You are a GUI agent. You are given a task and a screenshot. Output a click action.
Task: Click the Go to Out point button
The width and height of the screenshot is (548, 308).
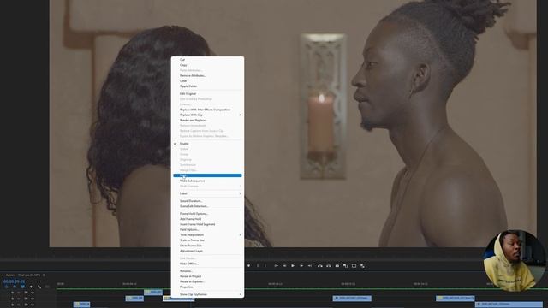tap(310, 266)
